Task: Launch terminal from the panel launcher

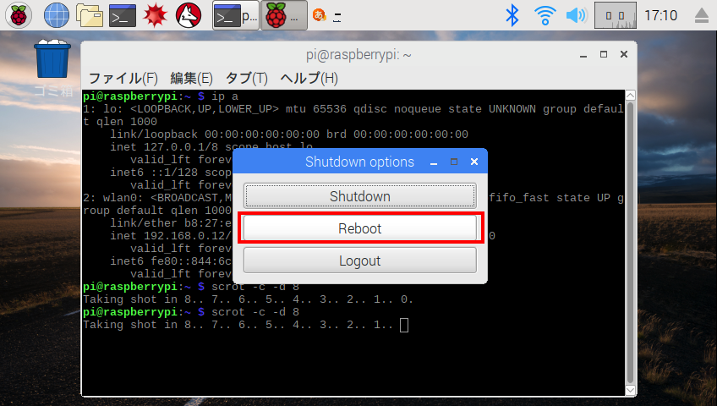Action: point(123,15)
